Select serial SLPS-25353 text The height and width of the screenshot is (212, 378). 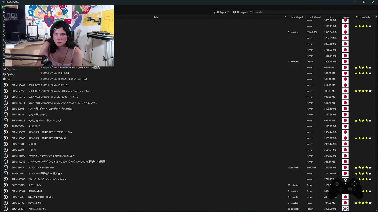18,115
